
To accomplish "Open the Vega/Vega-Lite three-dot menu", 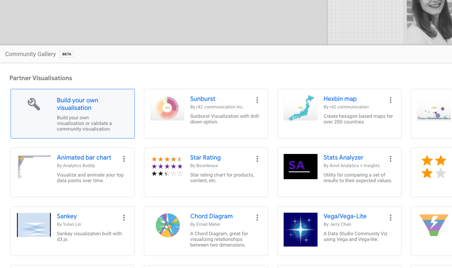I will tap(391, 218).
